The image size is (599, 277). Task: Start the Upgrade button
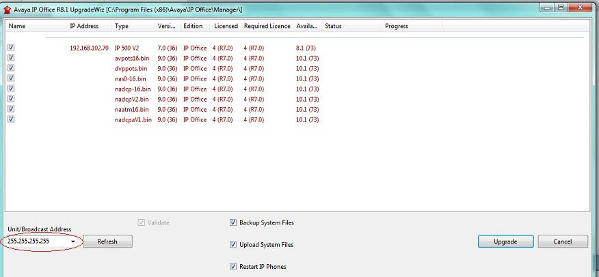(x=505, y=242)
